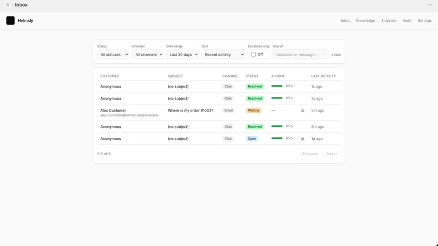This screenshot has height=246, width=438.
Task: Click the Anonymous customer in the 7s ago row
Action: (x=111, y=98)
